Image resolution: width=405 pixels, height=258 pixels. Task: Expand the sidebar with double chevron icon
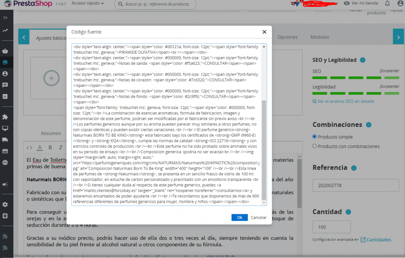pyautogui.click(x=5, y=18)
